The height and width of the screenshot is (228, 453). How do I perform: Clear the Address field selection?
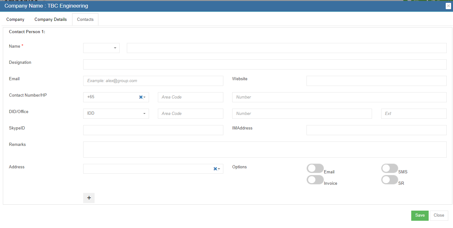[215, 169]
